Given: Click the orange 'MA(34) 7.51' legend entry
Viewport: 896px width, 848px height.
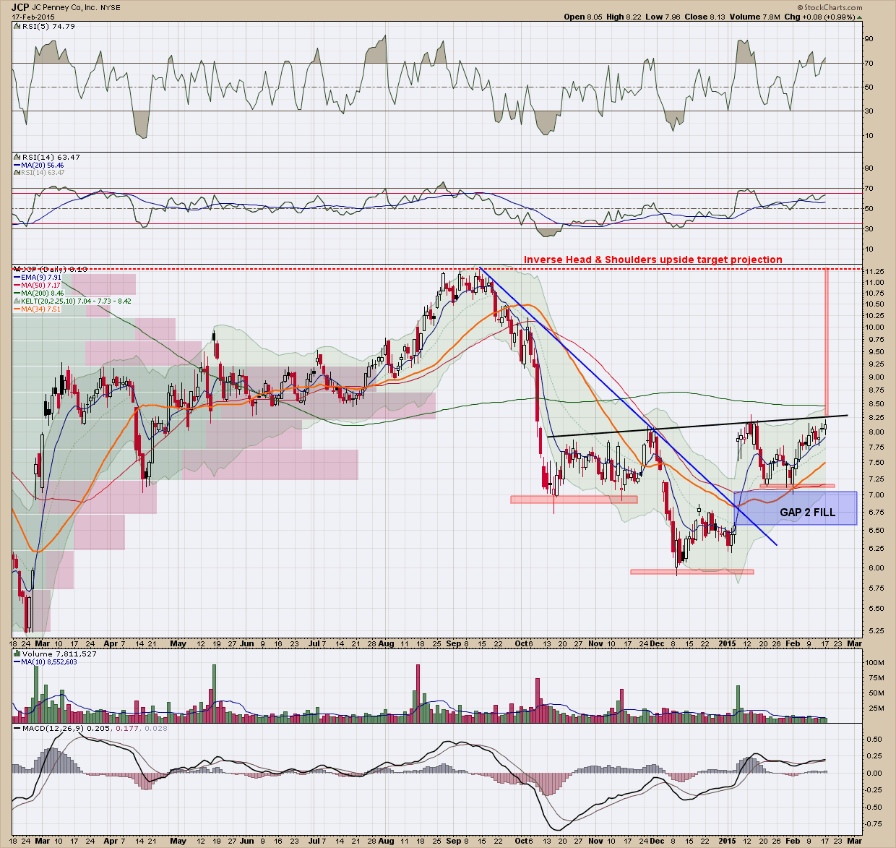Looking at the screenshot, I should (42, 309).
